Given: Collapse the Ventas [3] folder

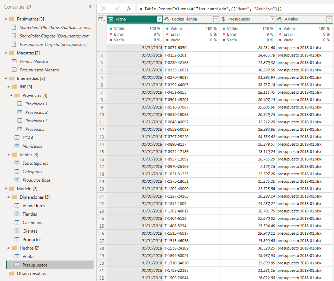Looking at the screenshot, I should [8, 154].
